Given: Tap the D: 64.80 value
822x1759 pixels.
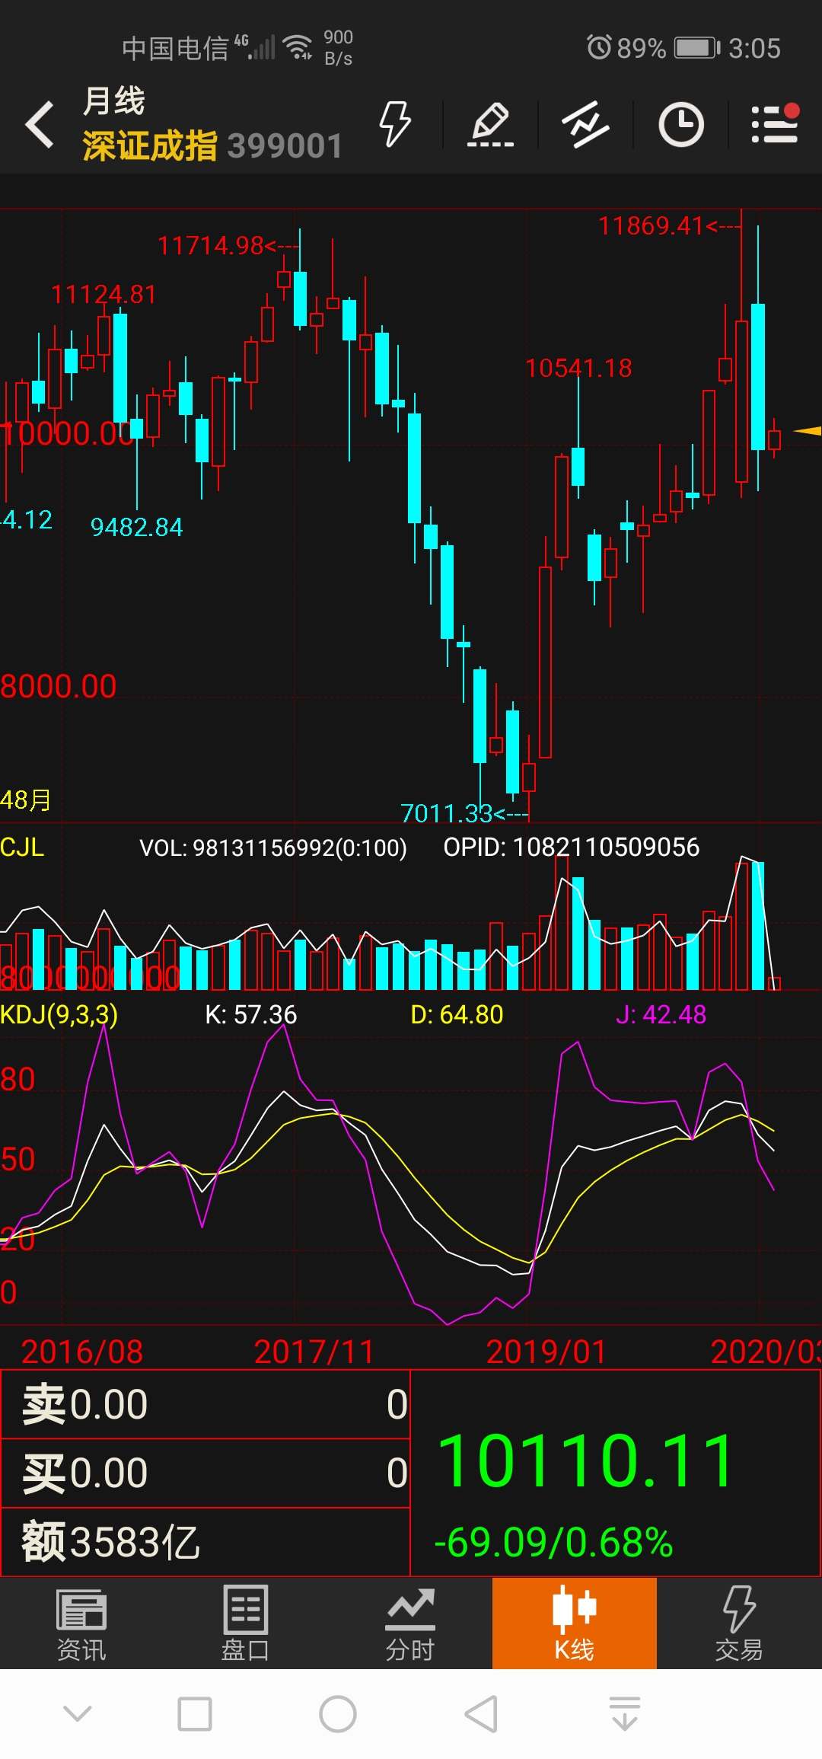Looking at the screenshot, I should 457,1015.
